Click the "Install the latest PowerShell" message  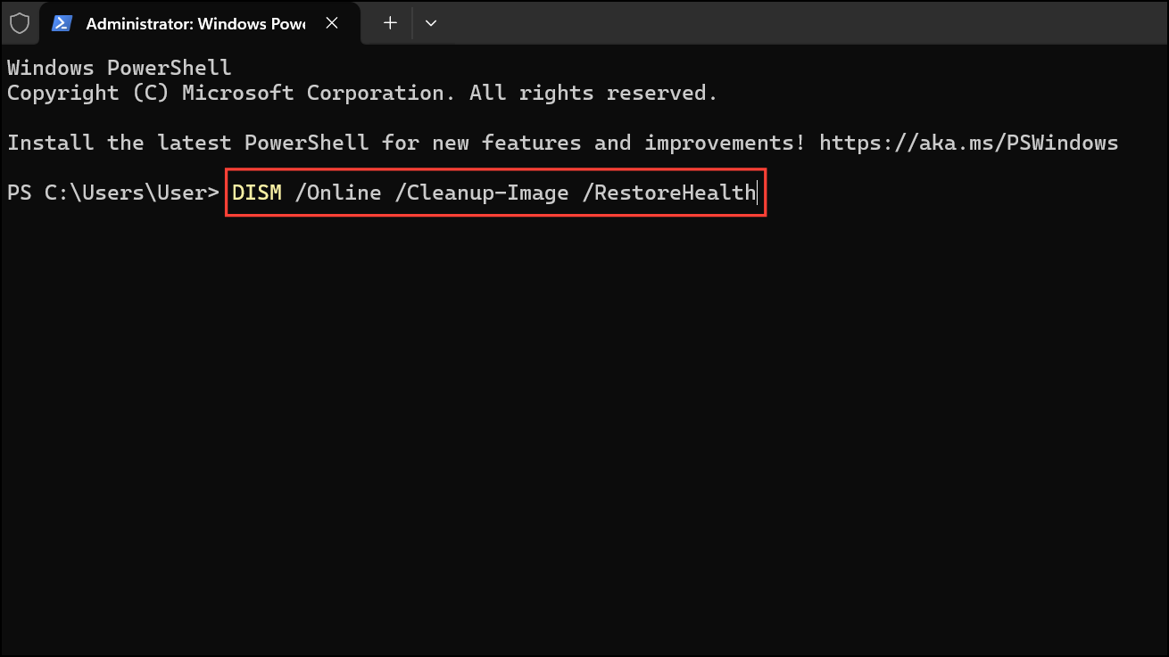[x=562, y=143]
